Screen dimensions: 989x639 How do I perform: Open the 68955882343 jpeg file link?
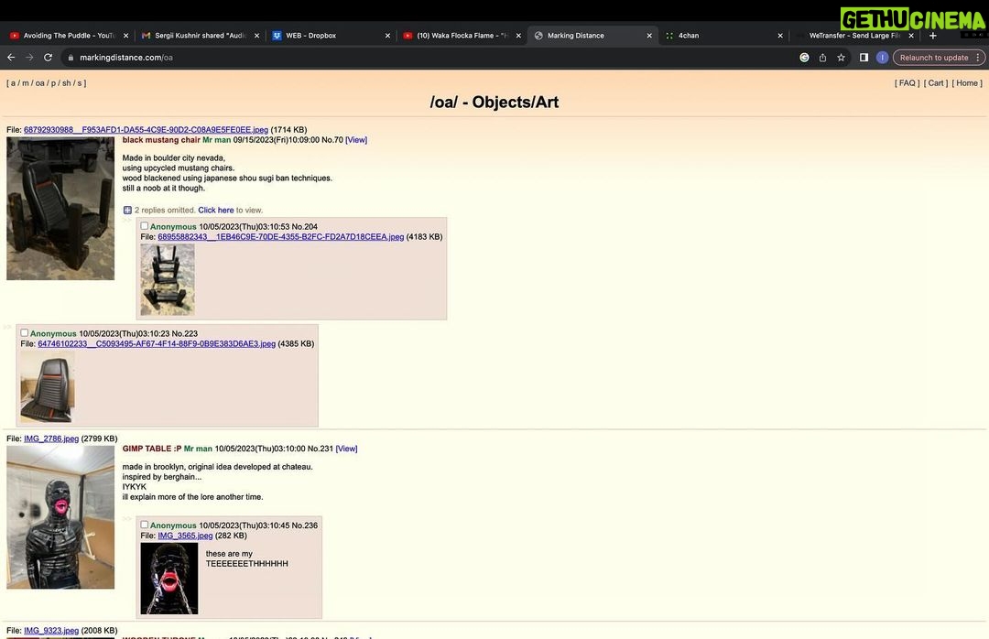point(281,237)
